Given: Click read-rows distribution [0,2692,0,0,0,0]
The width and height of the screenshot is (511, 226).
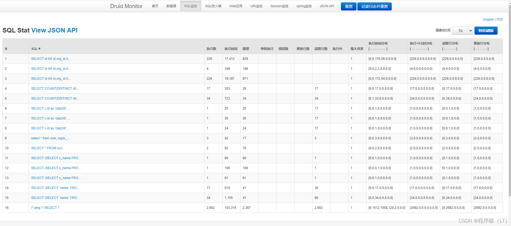Looking at the screenshot, I should pyautogui.click(x=453, y=208).
